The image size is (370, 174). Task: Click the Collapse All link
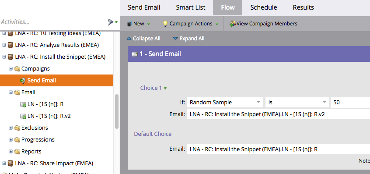point(143,39)
